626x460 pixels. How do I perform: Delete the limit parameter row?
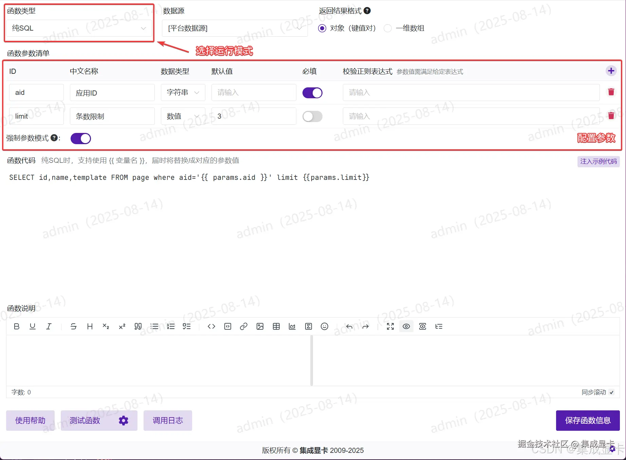pos(611,116)
